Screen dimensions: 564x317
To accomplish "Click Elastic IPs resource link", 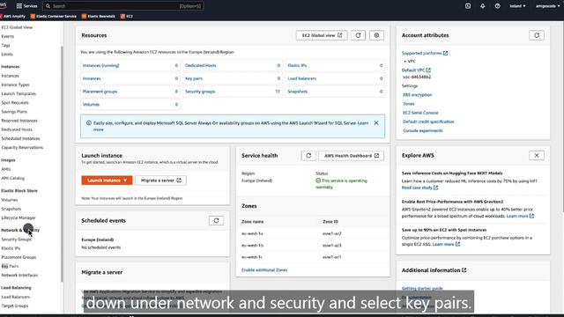I will pos(297,65).
